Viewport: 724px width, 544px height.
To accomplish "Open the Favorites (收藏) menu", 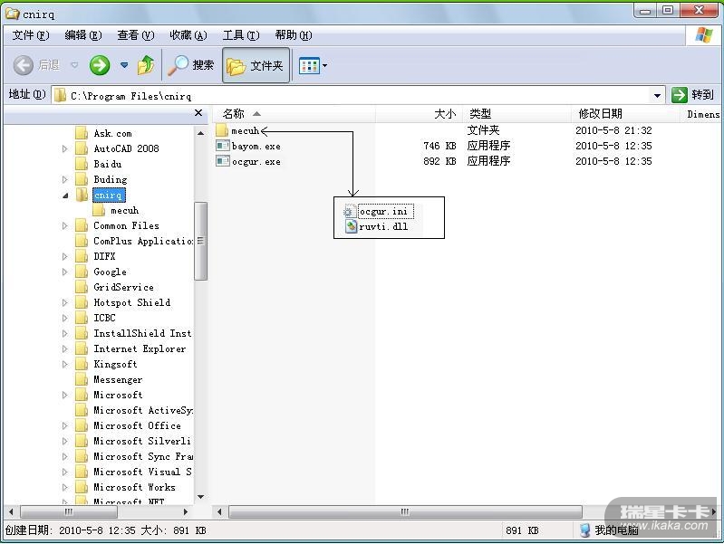I will pyautogui.click(x=188, y=35).
